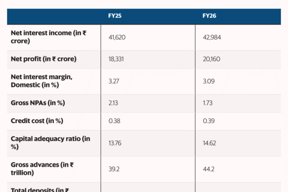Click the FY25 net interest margin 3.27
The image size is (288, 192).
coord(114,81)
